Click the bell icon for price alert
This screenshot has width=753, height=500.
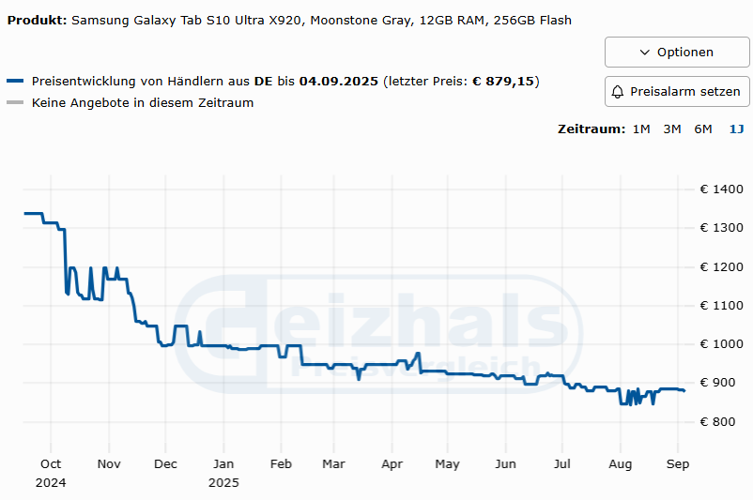tap(618, 92)
